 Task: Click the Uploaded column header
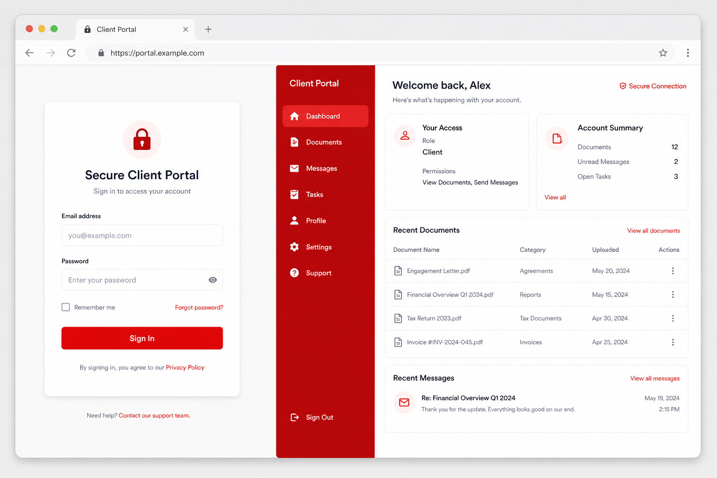pos(605,250)
